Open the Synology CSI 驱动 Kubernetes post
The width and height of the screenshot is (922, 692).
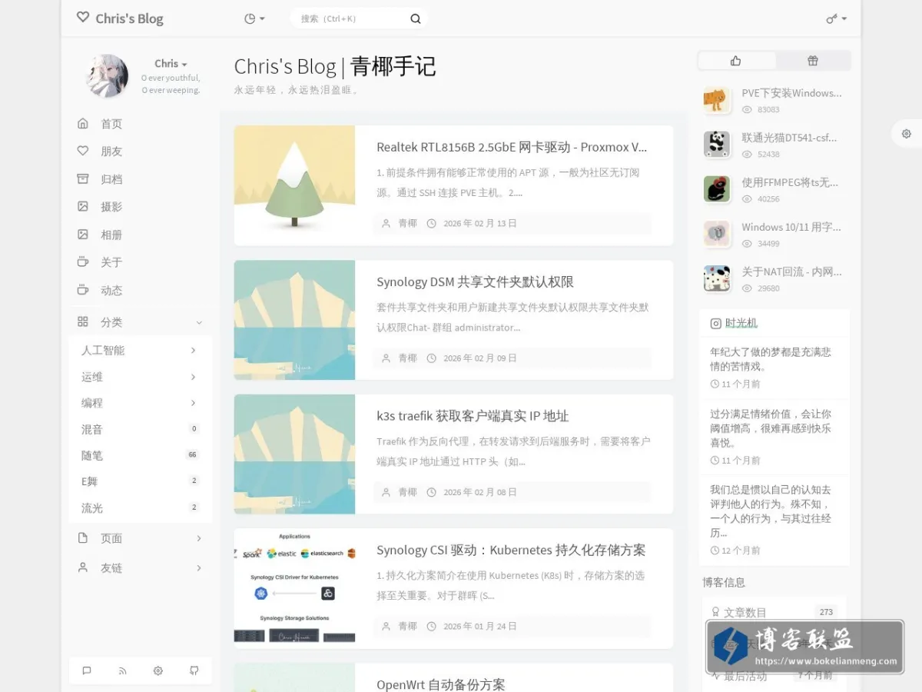click(x=511, y=550)
